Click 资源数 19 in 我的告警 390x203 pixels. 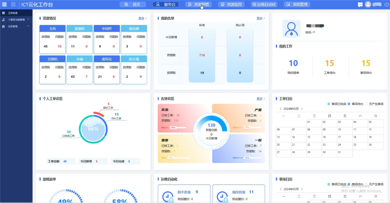coord(202,73)
